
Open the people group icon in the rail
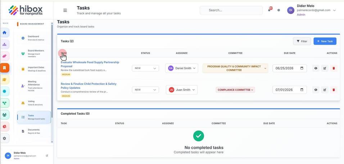point(5,115)
